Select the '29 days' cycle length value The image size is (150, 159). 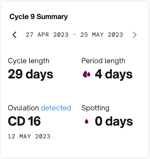click(30, 74)
